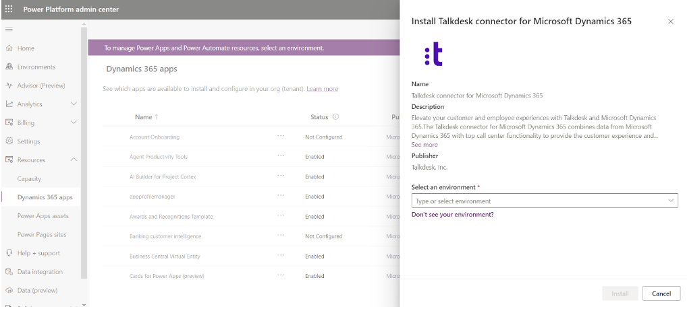This screenshot has width=687, height=311.
Task: Click Don't see your environment? link
Action: pyautogui.click(x=453, y=215)
